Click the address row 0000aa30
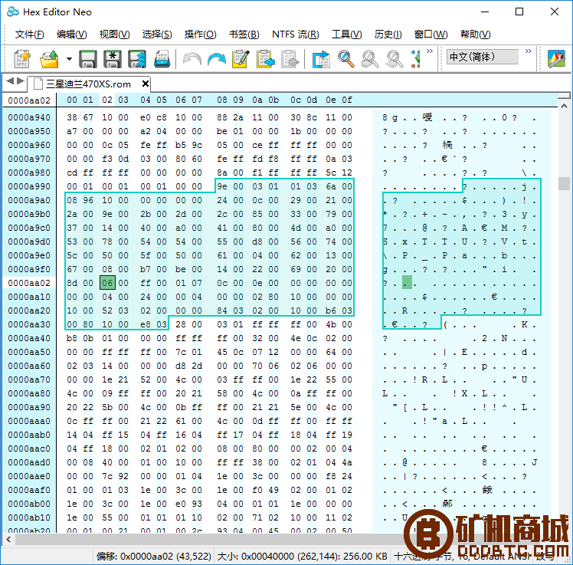 [x=29, y=325]
